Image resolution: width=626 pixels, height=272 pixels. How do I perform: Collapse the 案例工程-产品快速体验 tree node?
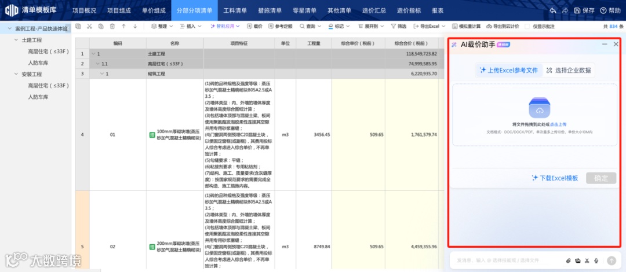(10, 29)
